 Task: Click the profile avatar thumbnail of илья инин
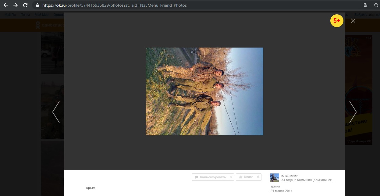275,178
